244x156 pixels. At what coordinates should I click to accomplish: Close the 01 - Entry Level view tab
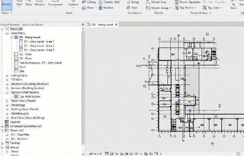click(x=116, y=24)
